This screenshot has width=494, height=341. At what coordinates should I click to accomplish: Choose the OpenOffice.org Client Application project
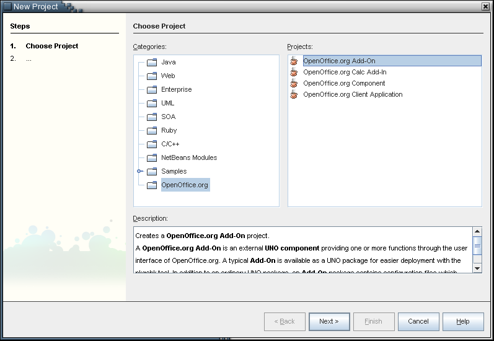point(353,94)
